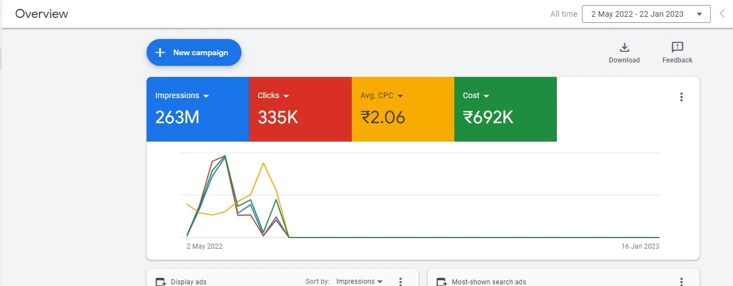Viewport: 733px width, 286px height.
Task: Click the All time label
Action: pos(564,14)
